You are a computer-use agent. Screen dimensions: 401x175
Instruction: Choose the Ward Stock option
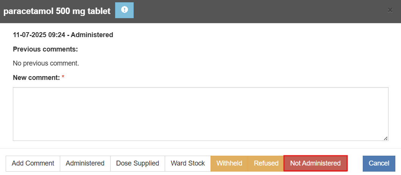pos(187,163)
